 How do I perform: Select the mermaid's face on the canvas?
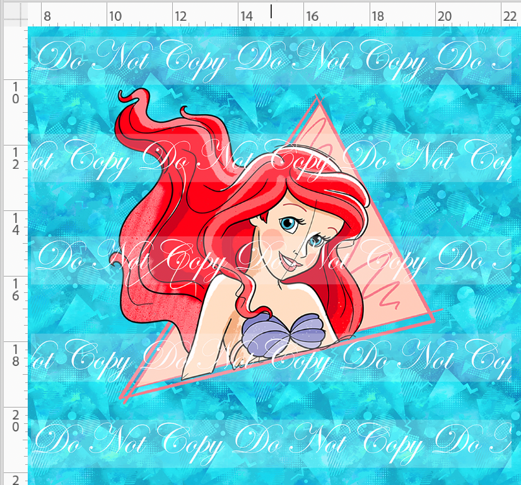(296, 237)
